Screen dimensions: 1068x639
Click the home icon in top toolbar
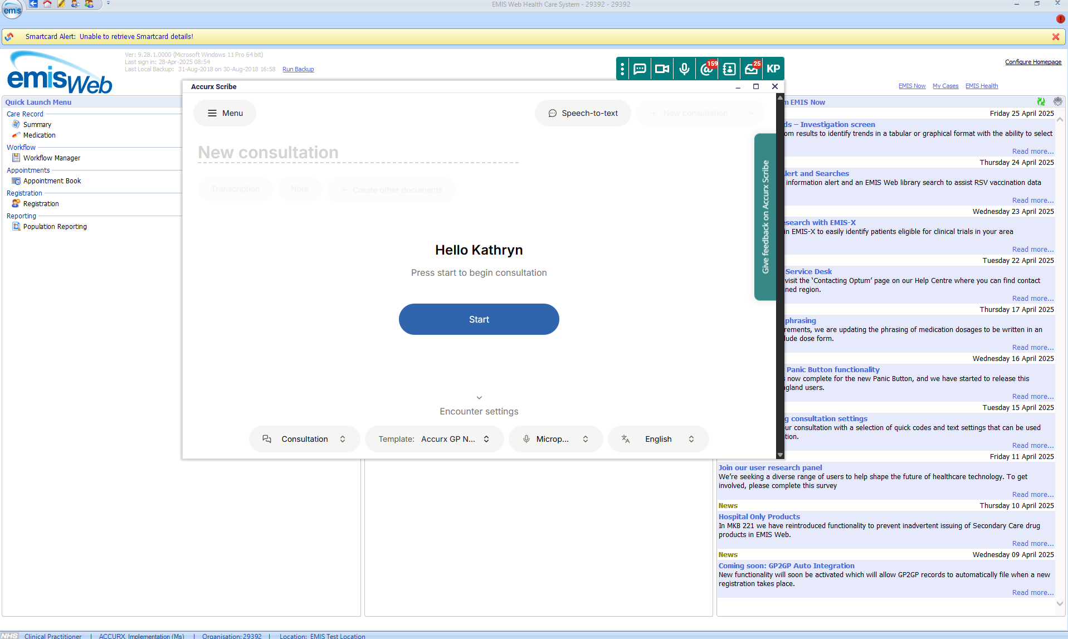coord(47,4)
